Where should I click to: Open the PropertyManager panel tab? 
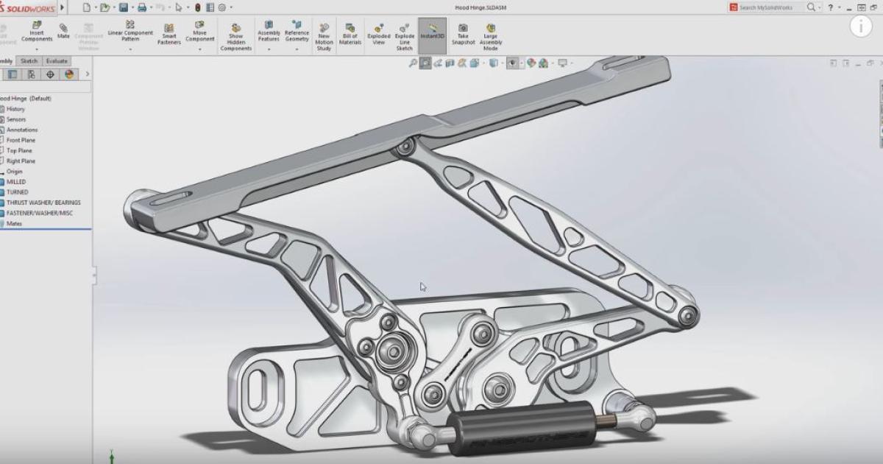(x=13, y=74)
